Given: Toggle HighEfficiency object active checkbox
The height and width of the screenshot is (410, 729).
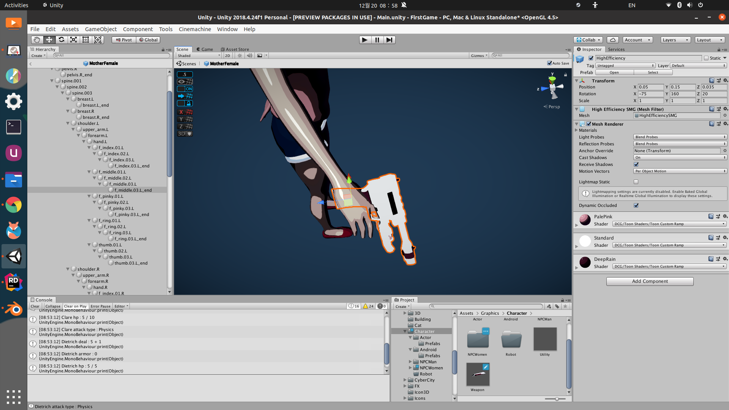Looking at the screenshot, I should pyautogui.click(x=591, y=58).
